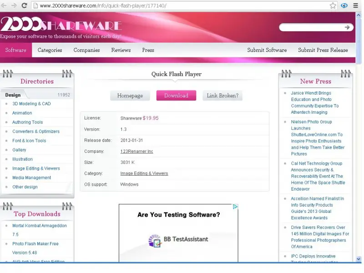Screen dimensions: 364x273
Task: Open Mortal Kombat Armageddon 7.5 download
Action: pos(40,230)
